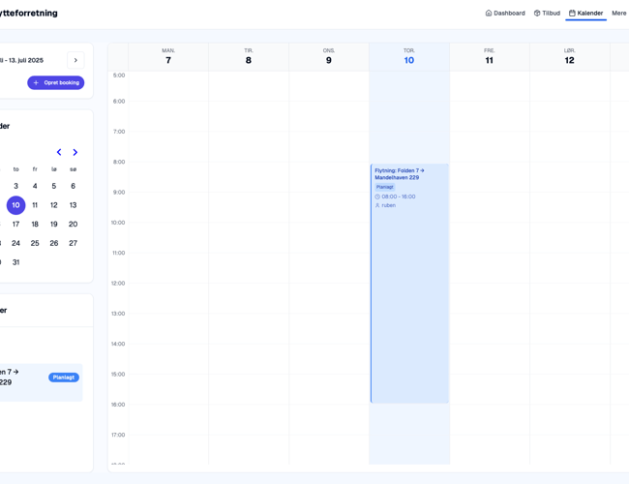629x484 pixels.
Task: Select the Thursday 10 column header
Action: point(408,56)
